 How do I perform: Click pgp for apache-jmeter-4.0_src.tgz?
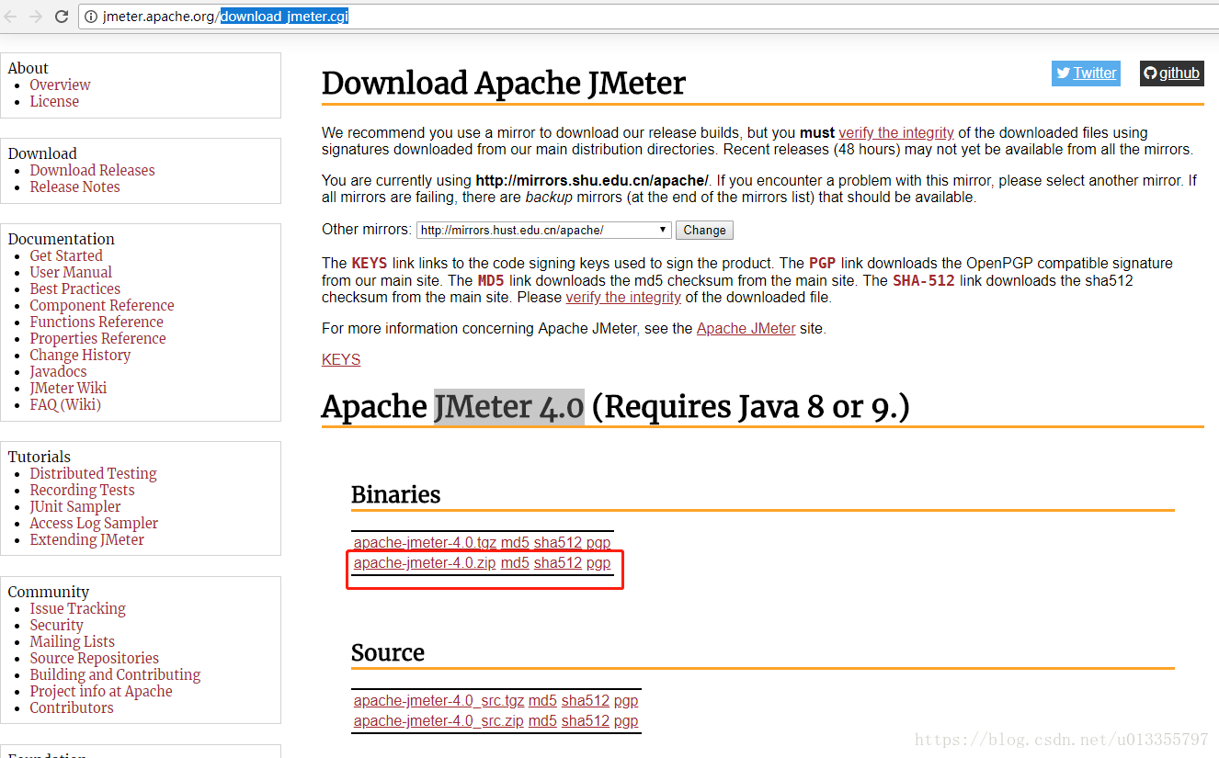tap(626, 700)
